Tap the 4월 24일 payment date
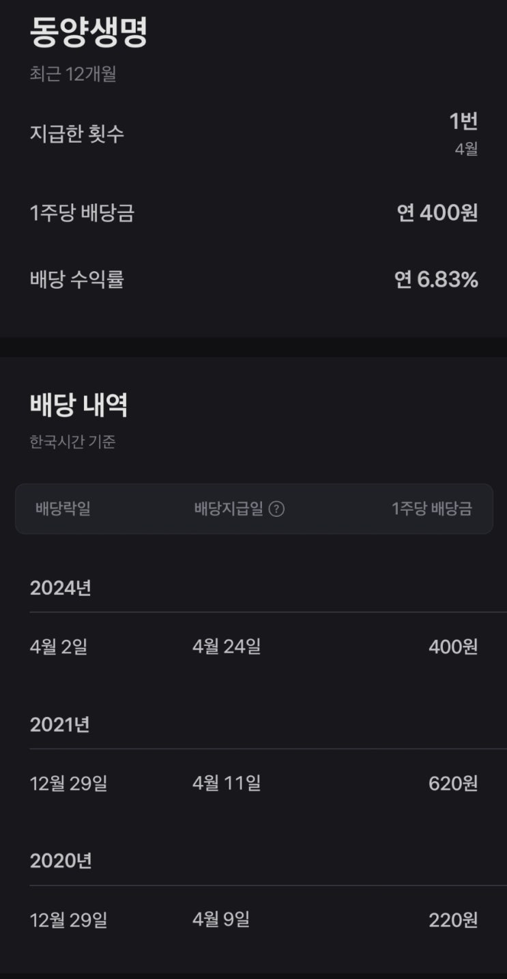This screenshot has width=507, height=979. click(x=227, y=647)
